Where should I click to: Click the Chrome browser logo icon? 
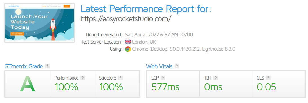[128, 49]
